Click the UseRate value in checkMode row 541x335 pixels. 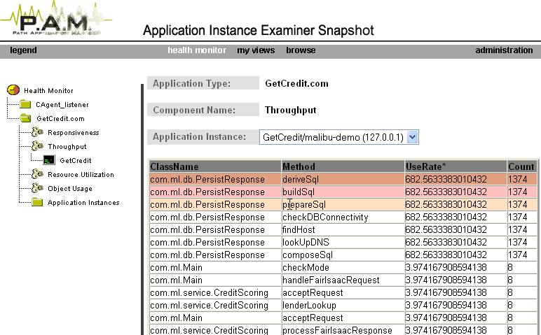click(x=456, y=268)
